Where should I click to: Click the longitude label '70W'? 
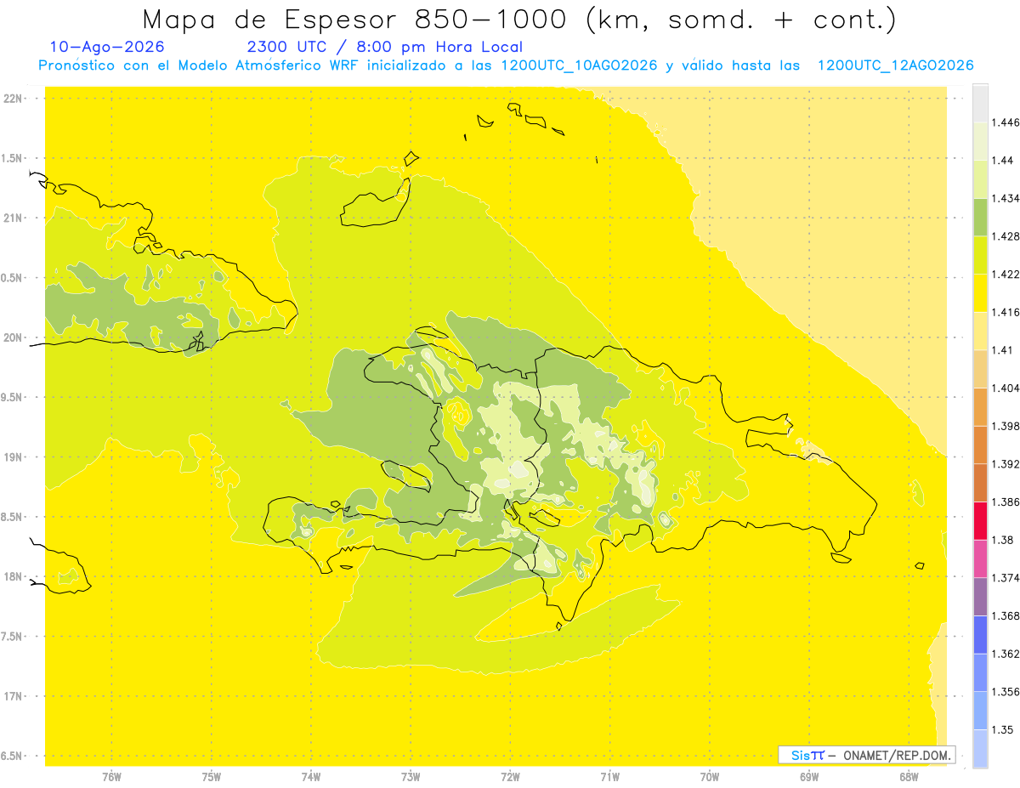click(710, 777)
